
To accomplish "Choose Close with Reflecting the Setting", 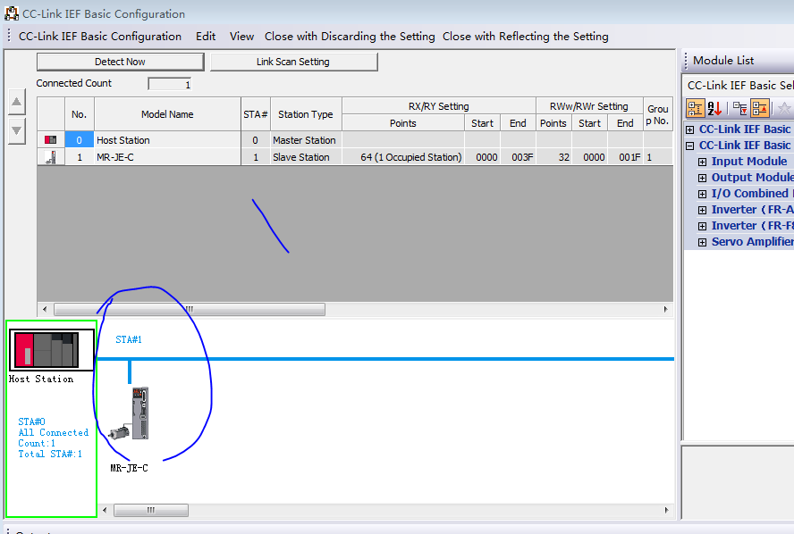I will (x=525, y=37).
